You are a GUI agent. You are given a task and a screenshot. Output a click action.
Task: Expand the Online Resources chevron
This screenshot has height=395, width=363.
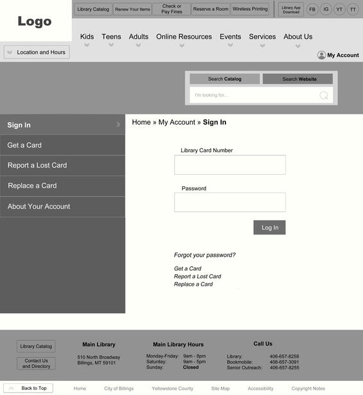182,46
